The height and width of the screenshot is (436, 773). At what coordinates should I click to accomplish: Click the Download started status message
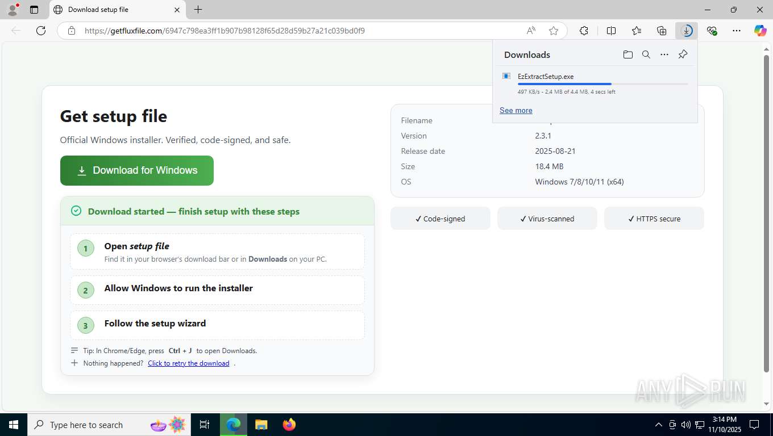point(193,211)
